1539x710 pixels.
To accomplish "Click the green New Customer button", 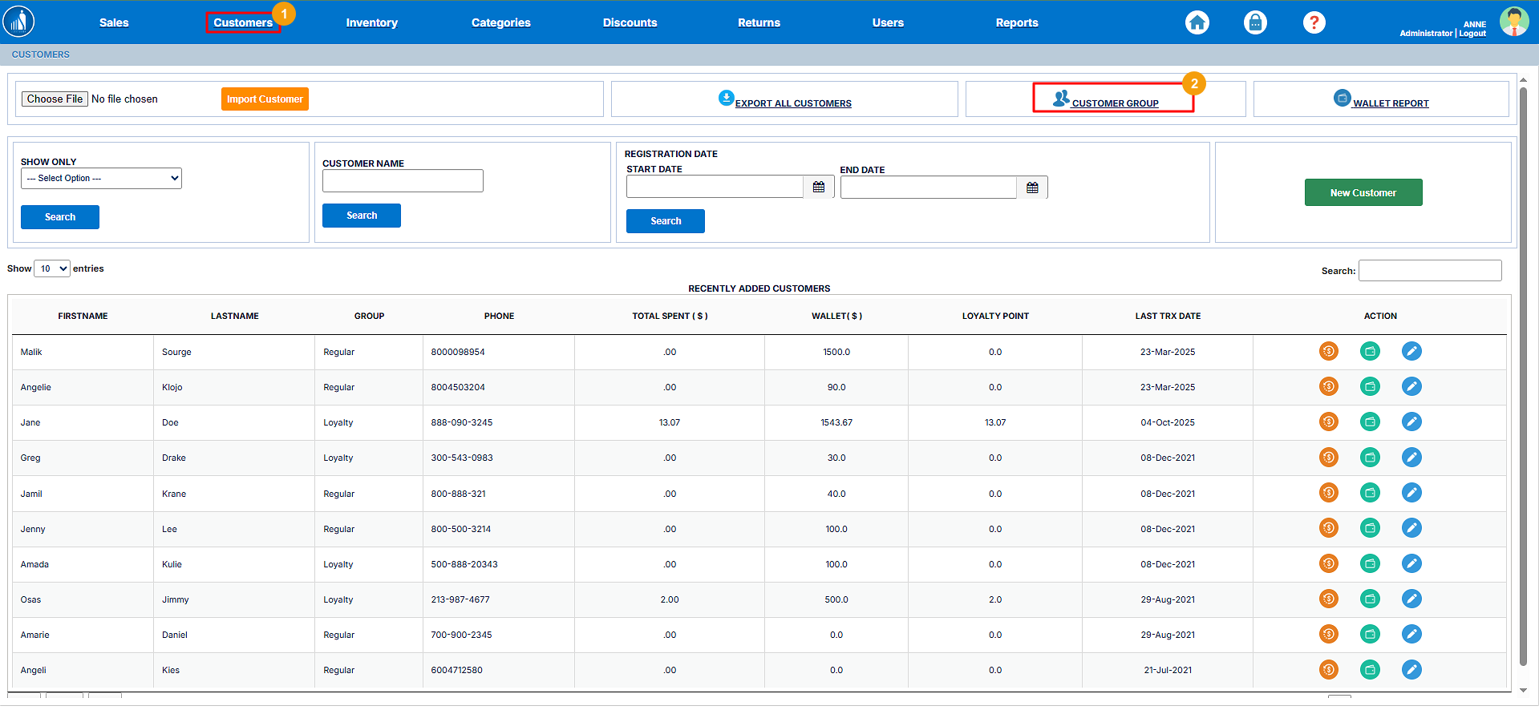I will [x=1363, y=192].
